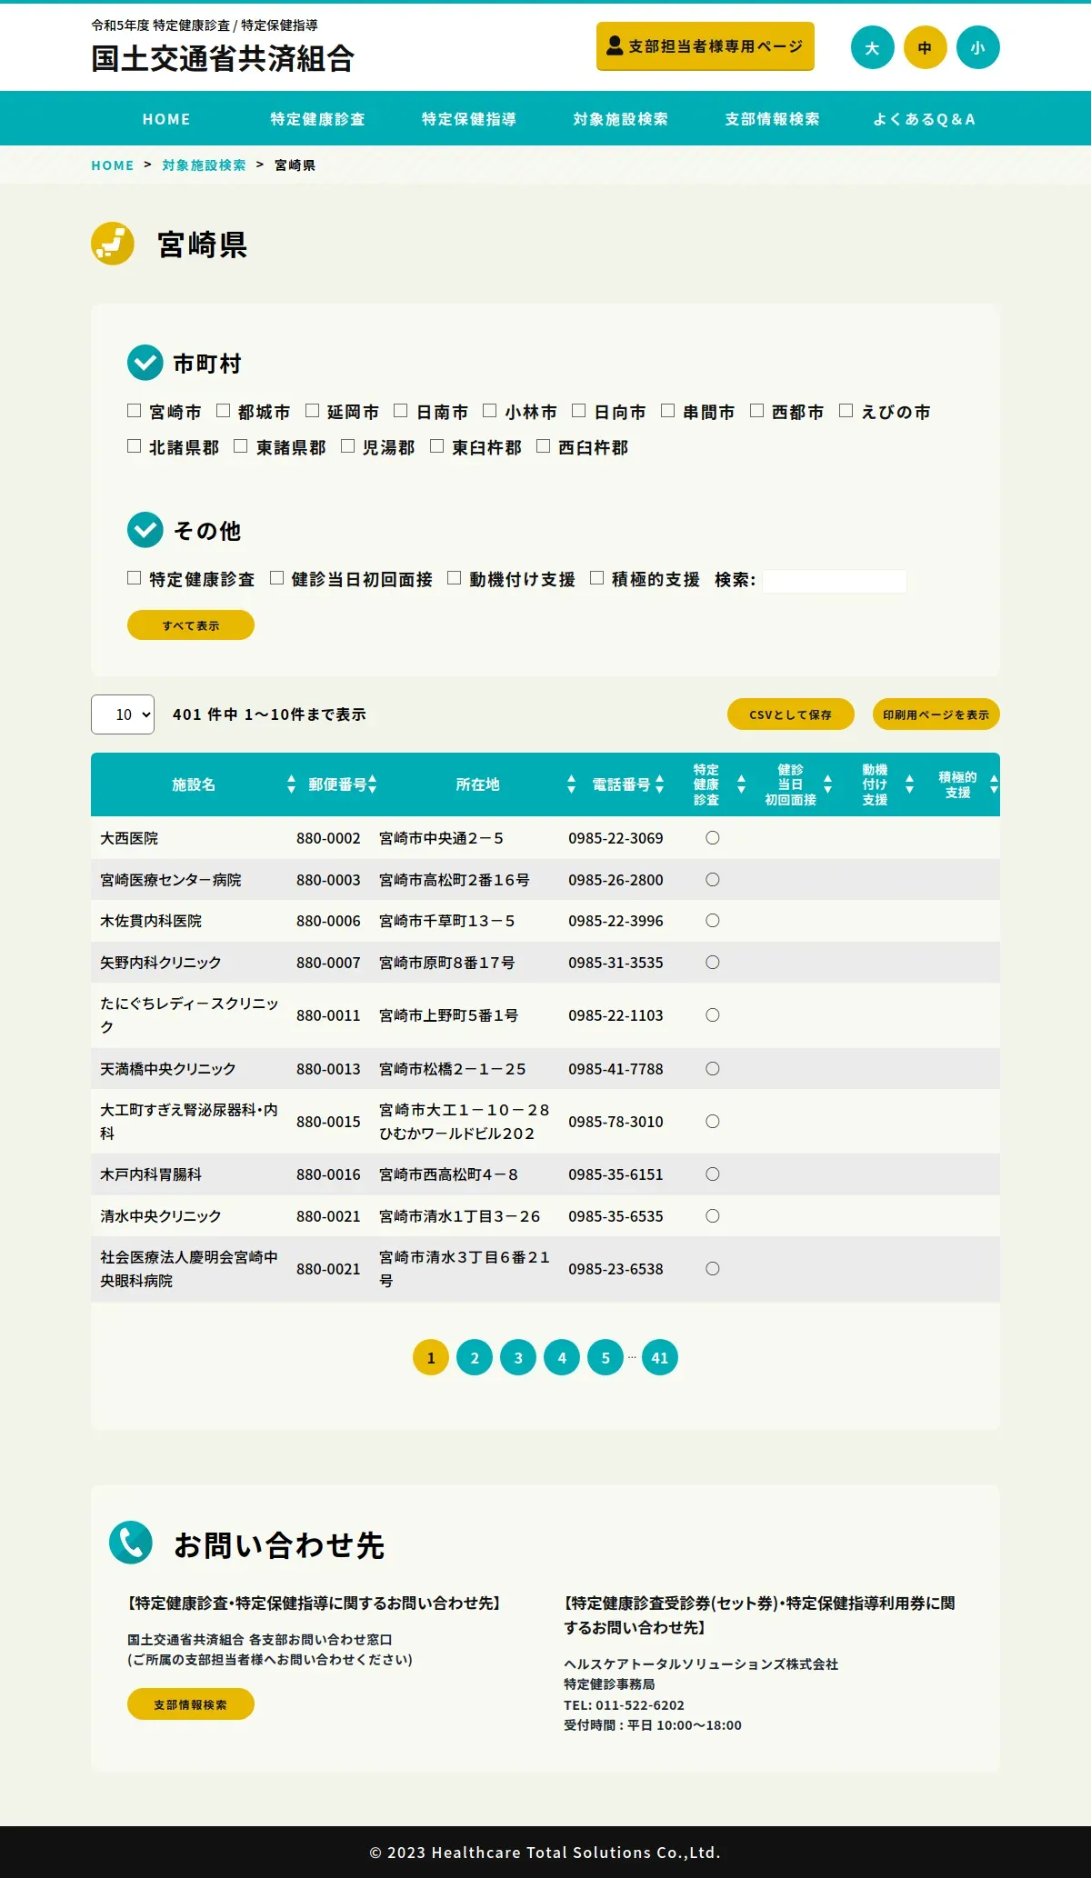Click address 宮崎市松橋2−1−25

453,1069
